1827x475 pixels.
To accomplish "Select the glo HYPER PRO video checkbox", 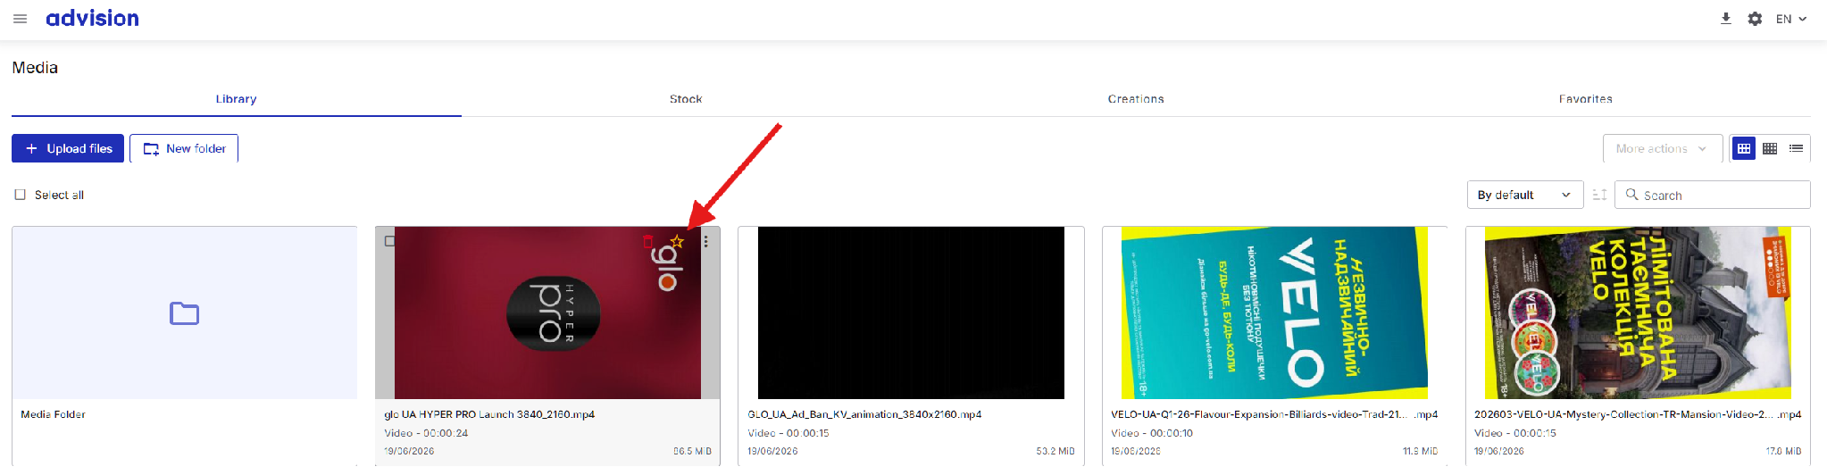I will [389, 241].
